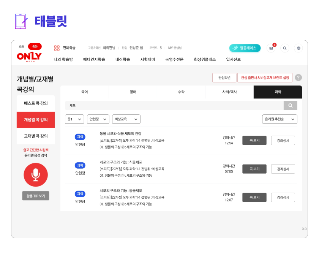Click the 전체학습 grid icon
The image size is (319, 266).
[57, 48]
